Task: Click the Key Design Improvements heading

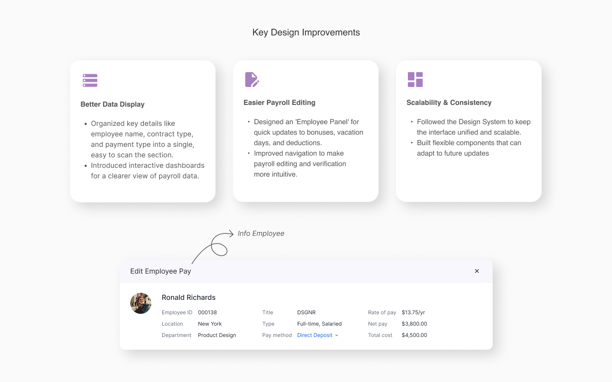Action: pyautogui.click(x=306, y=32)
